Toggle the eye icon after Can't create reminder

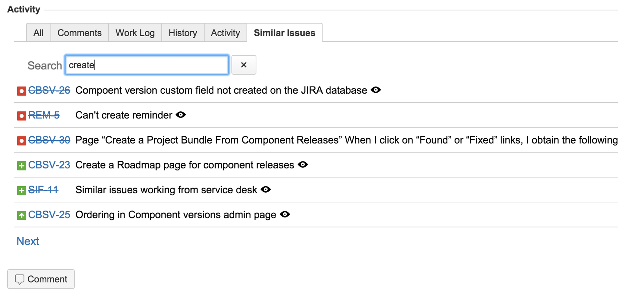[x=181, y=115]
